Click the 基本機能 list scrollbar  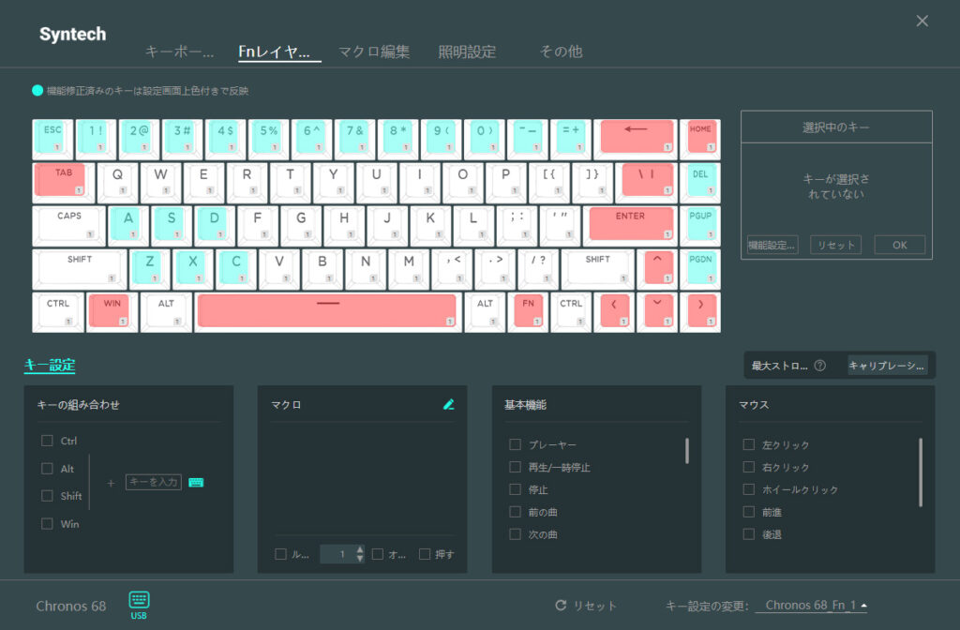tap(687, 451)
